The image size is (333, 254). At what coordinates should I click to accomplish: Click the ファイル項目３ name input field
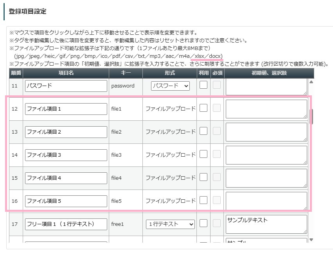pos(66,155)
